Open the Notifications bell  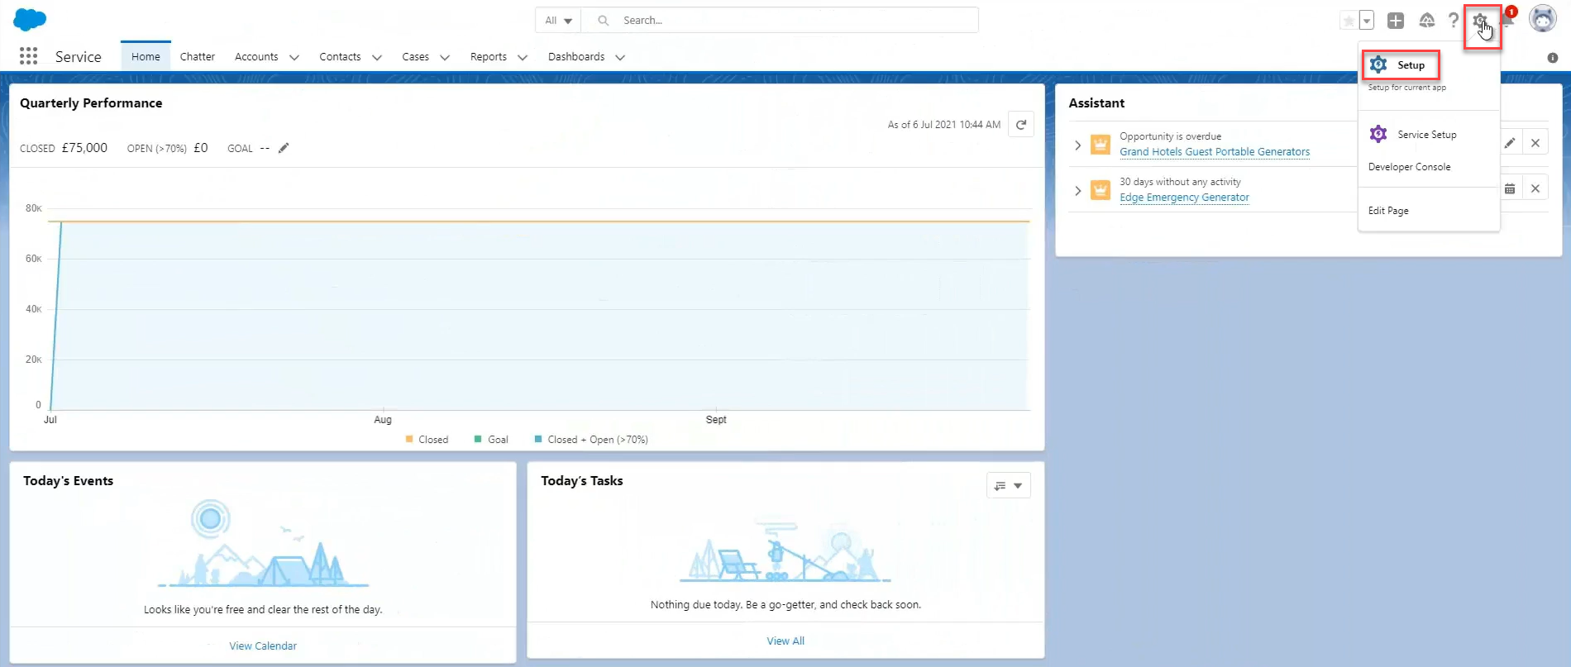click(1507, 21)
